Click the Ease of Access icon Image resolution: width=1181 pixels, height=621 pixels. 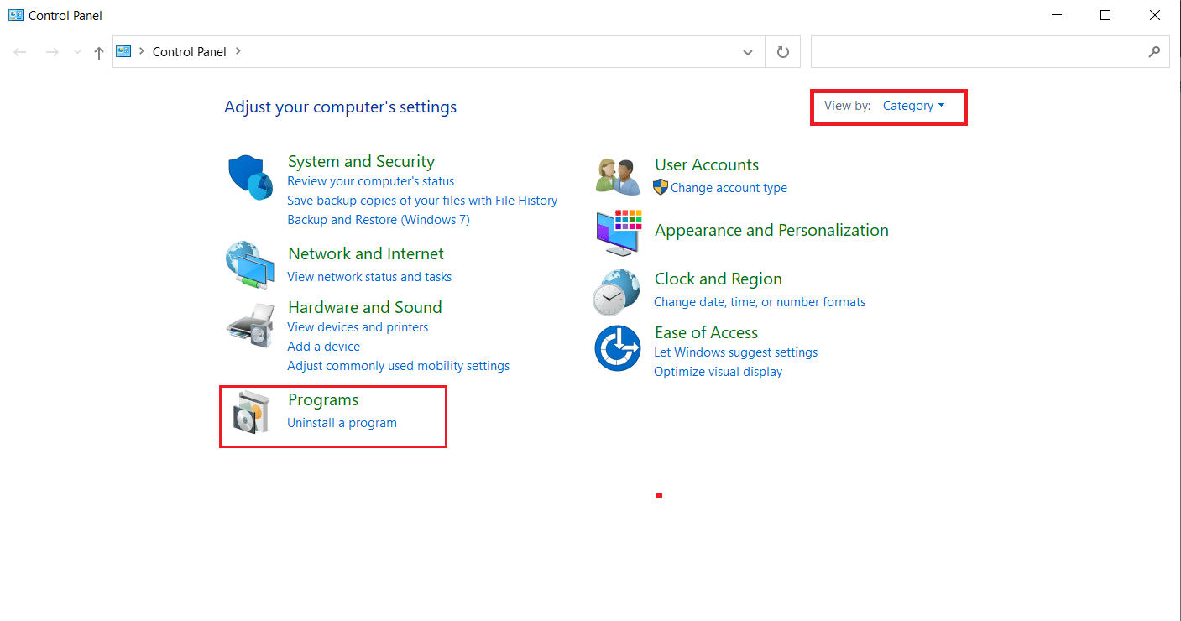click(618, 348)
